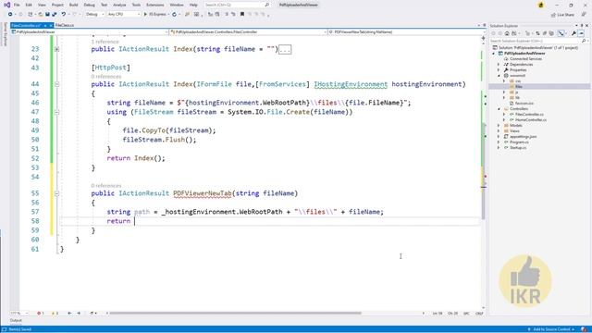Select the Controllers folder

click(x=519, y=109)
